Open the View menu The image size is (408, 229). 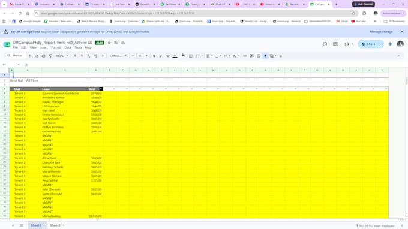click(x=33, y=47)
